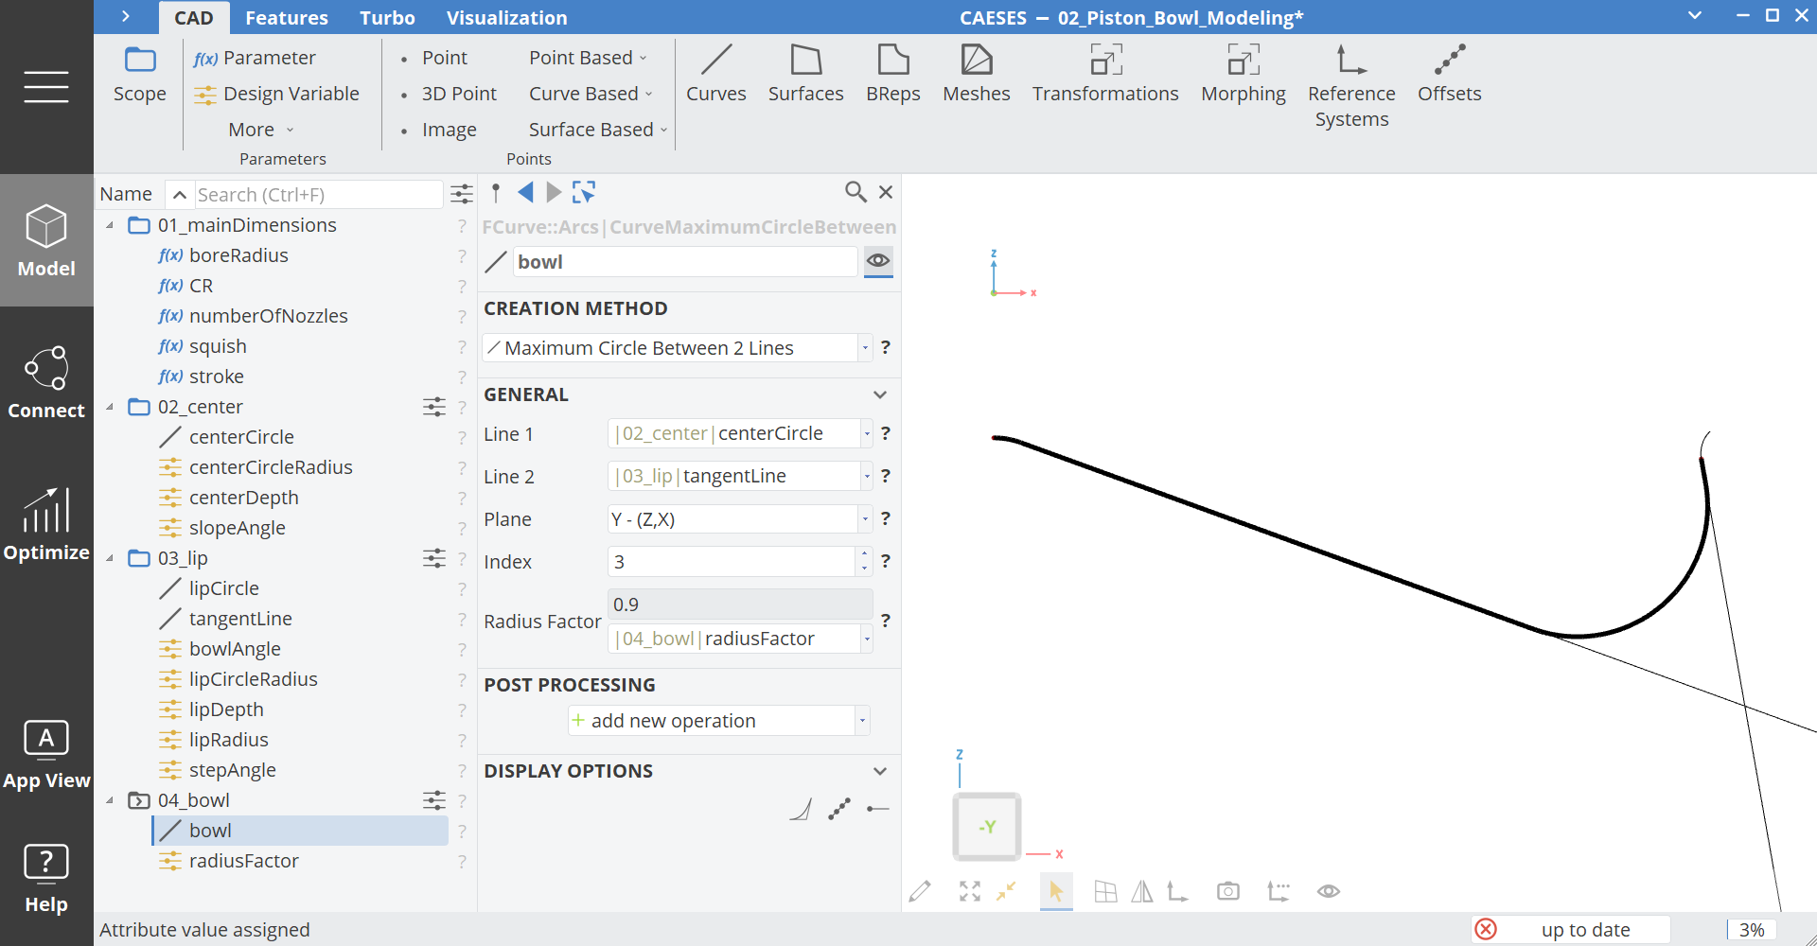Open the Offsets menu
The width and height of the screenshot is (1817, 946).
point(1450,74)
